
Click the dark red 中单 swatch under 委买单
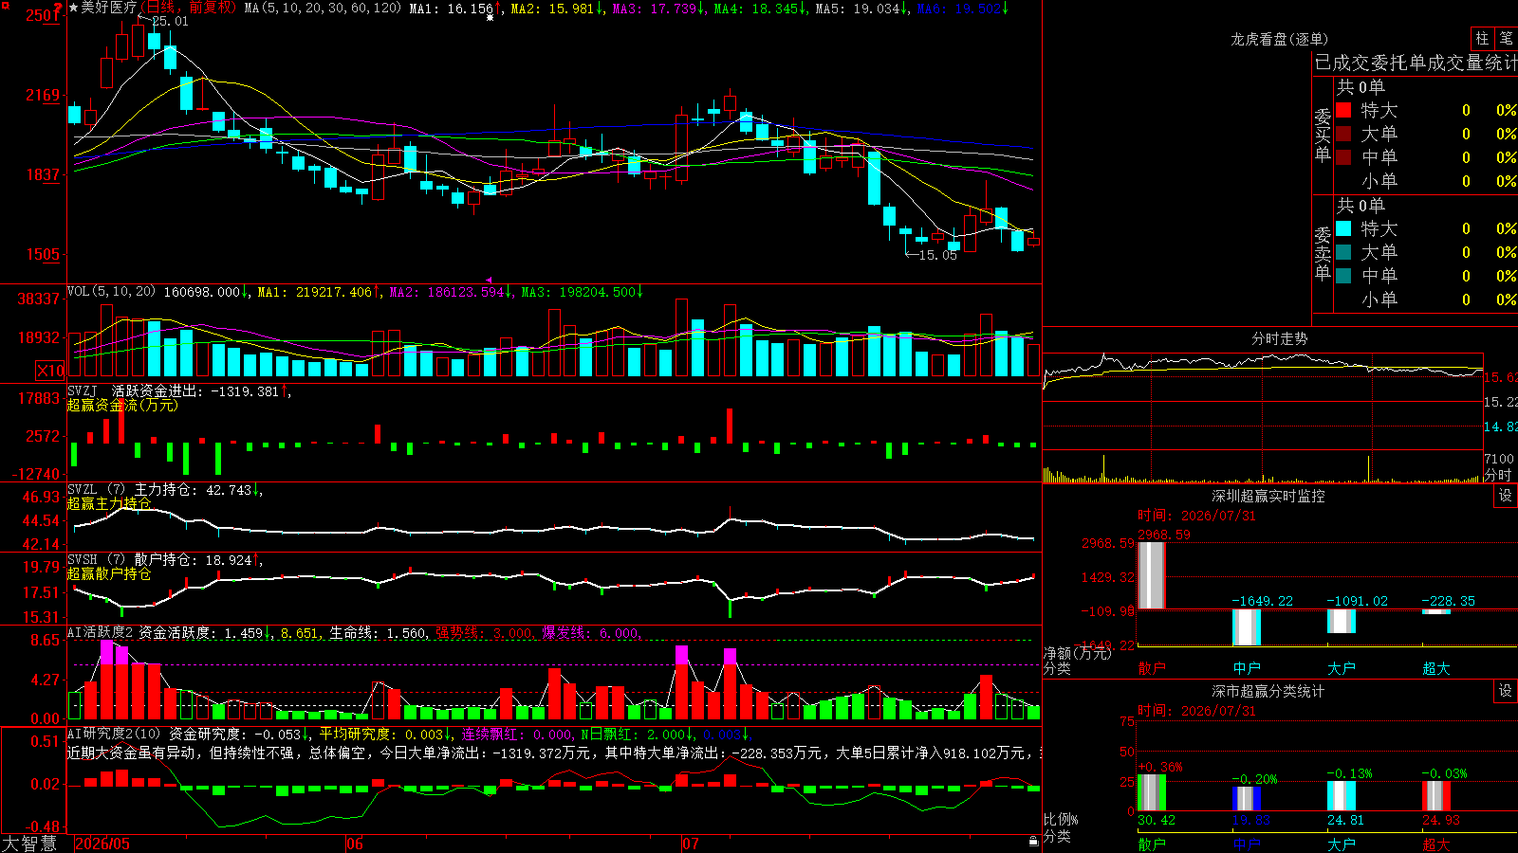coord(1343,156)
